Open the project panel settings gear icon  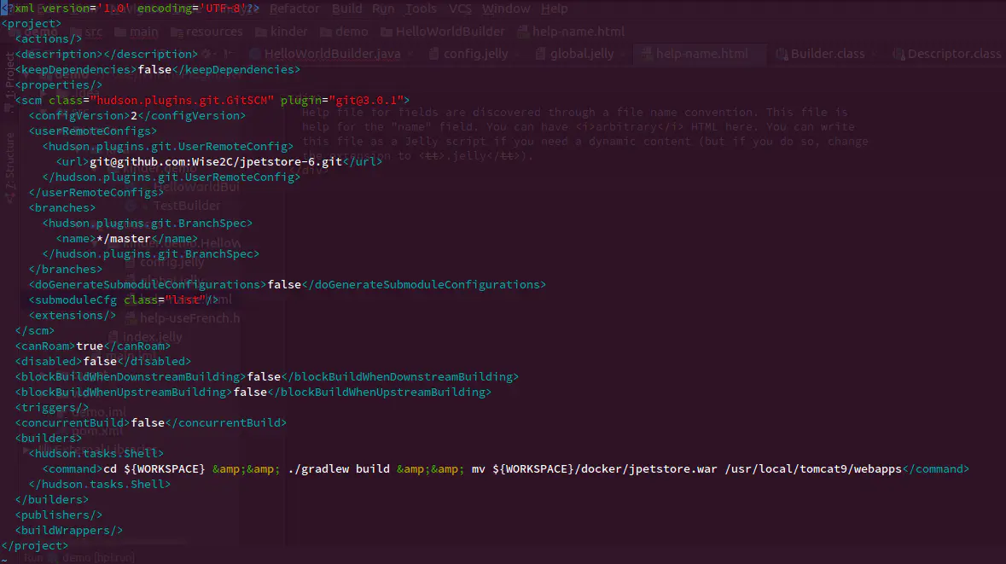[x=206, y=54]
